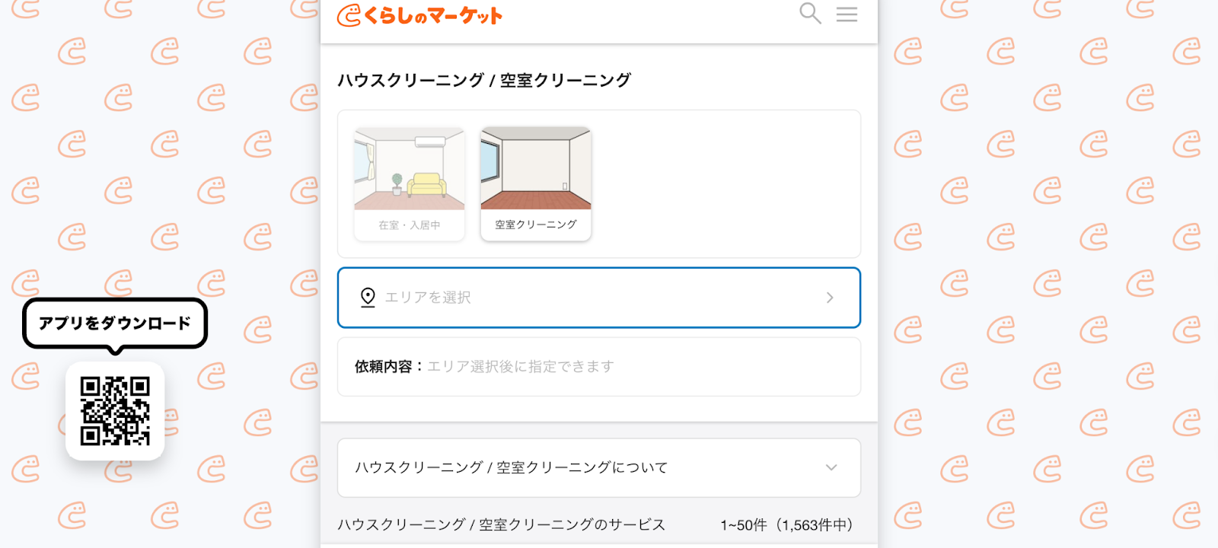
Task: Select the 在室・入居中 room option
Action: [410, 184]
